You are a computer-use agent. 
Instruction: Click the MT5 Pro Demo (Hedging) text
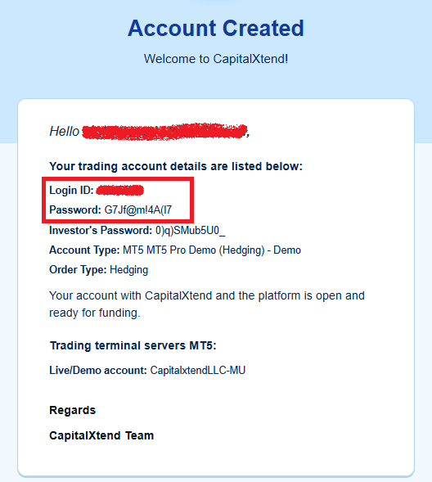205,250
